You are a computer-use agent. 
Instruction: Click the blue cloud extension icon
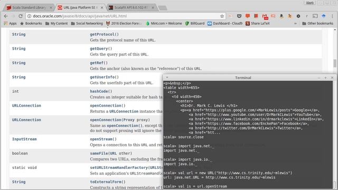(x=324, y=16)
